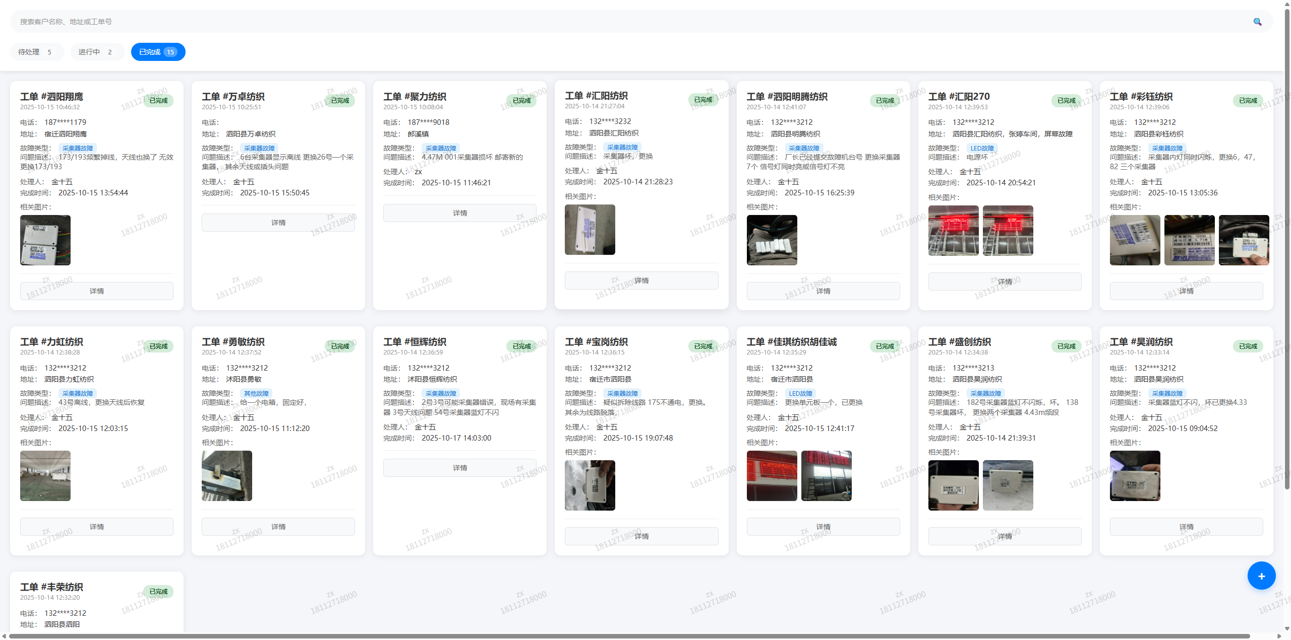The height and width of the screenshot is (640, 1291).
Task: Open 力虹纺织 factory floor photo
Action: tap(45, 476)
